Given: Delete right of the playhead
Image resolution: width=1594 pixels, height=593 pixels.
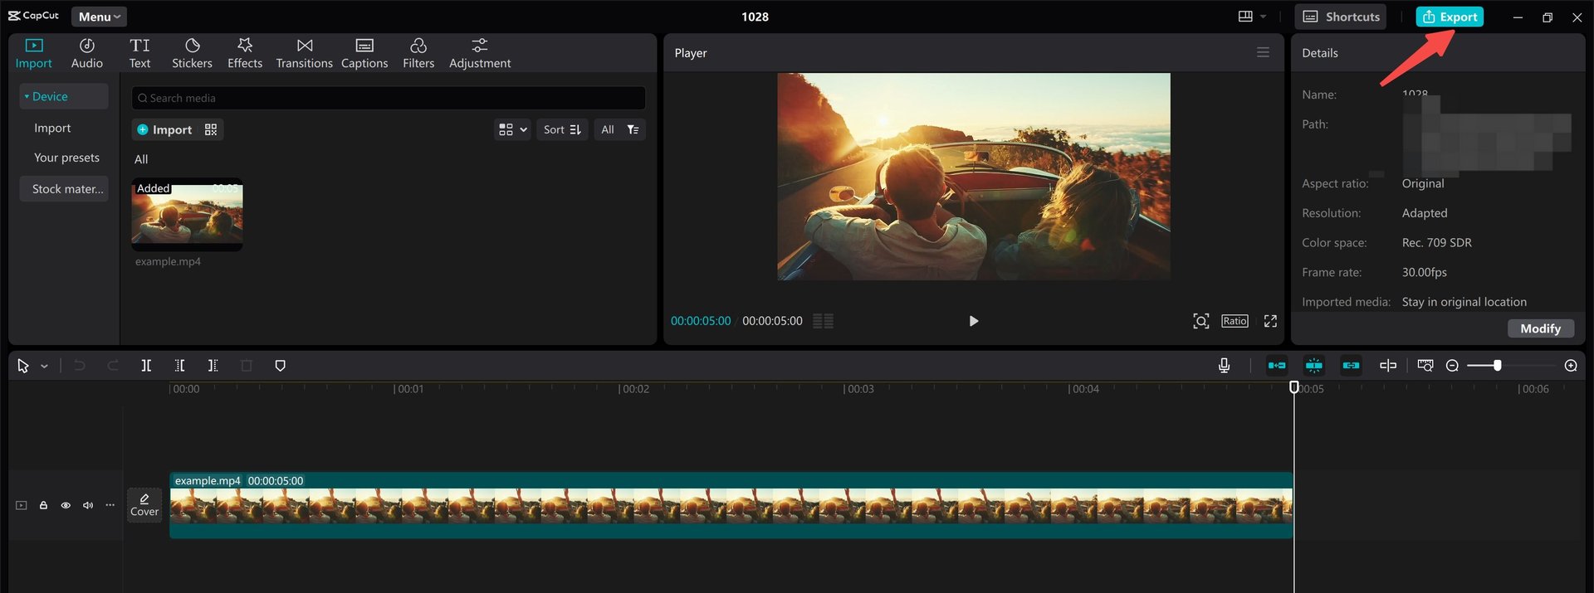Looking at the screenshot, I should click(x=213, y=366).
